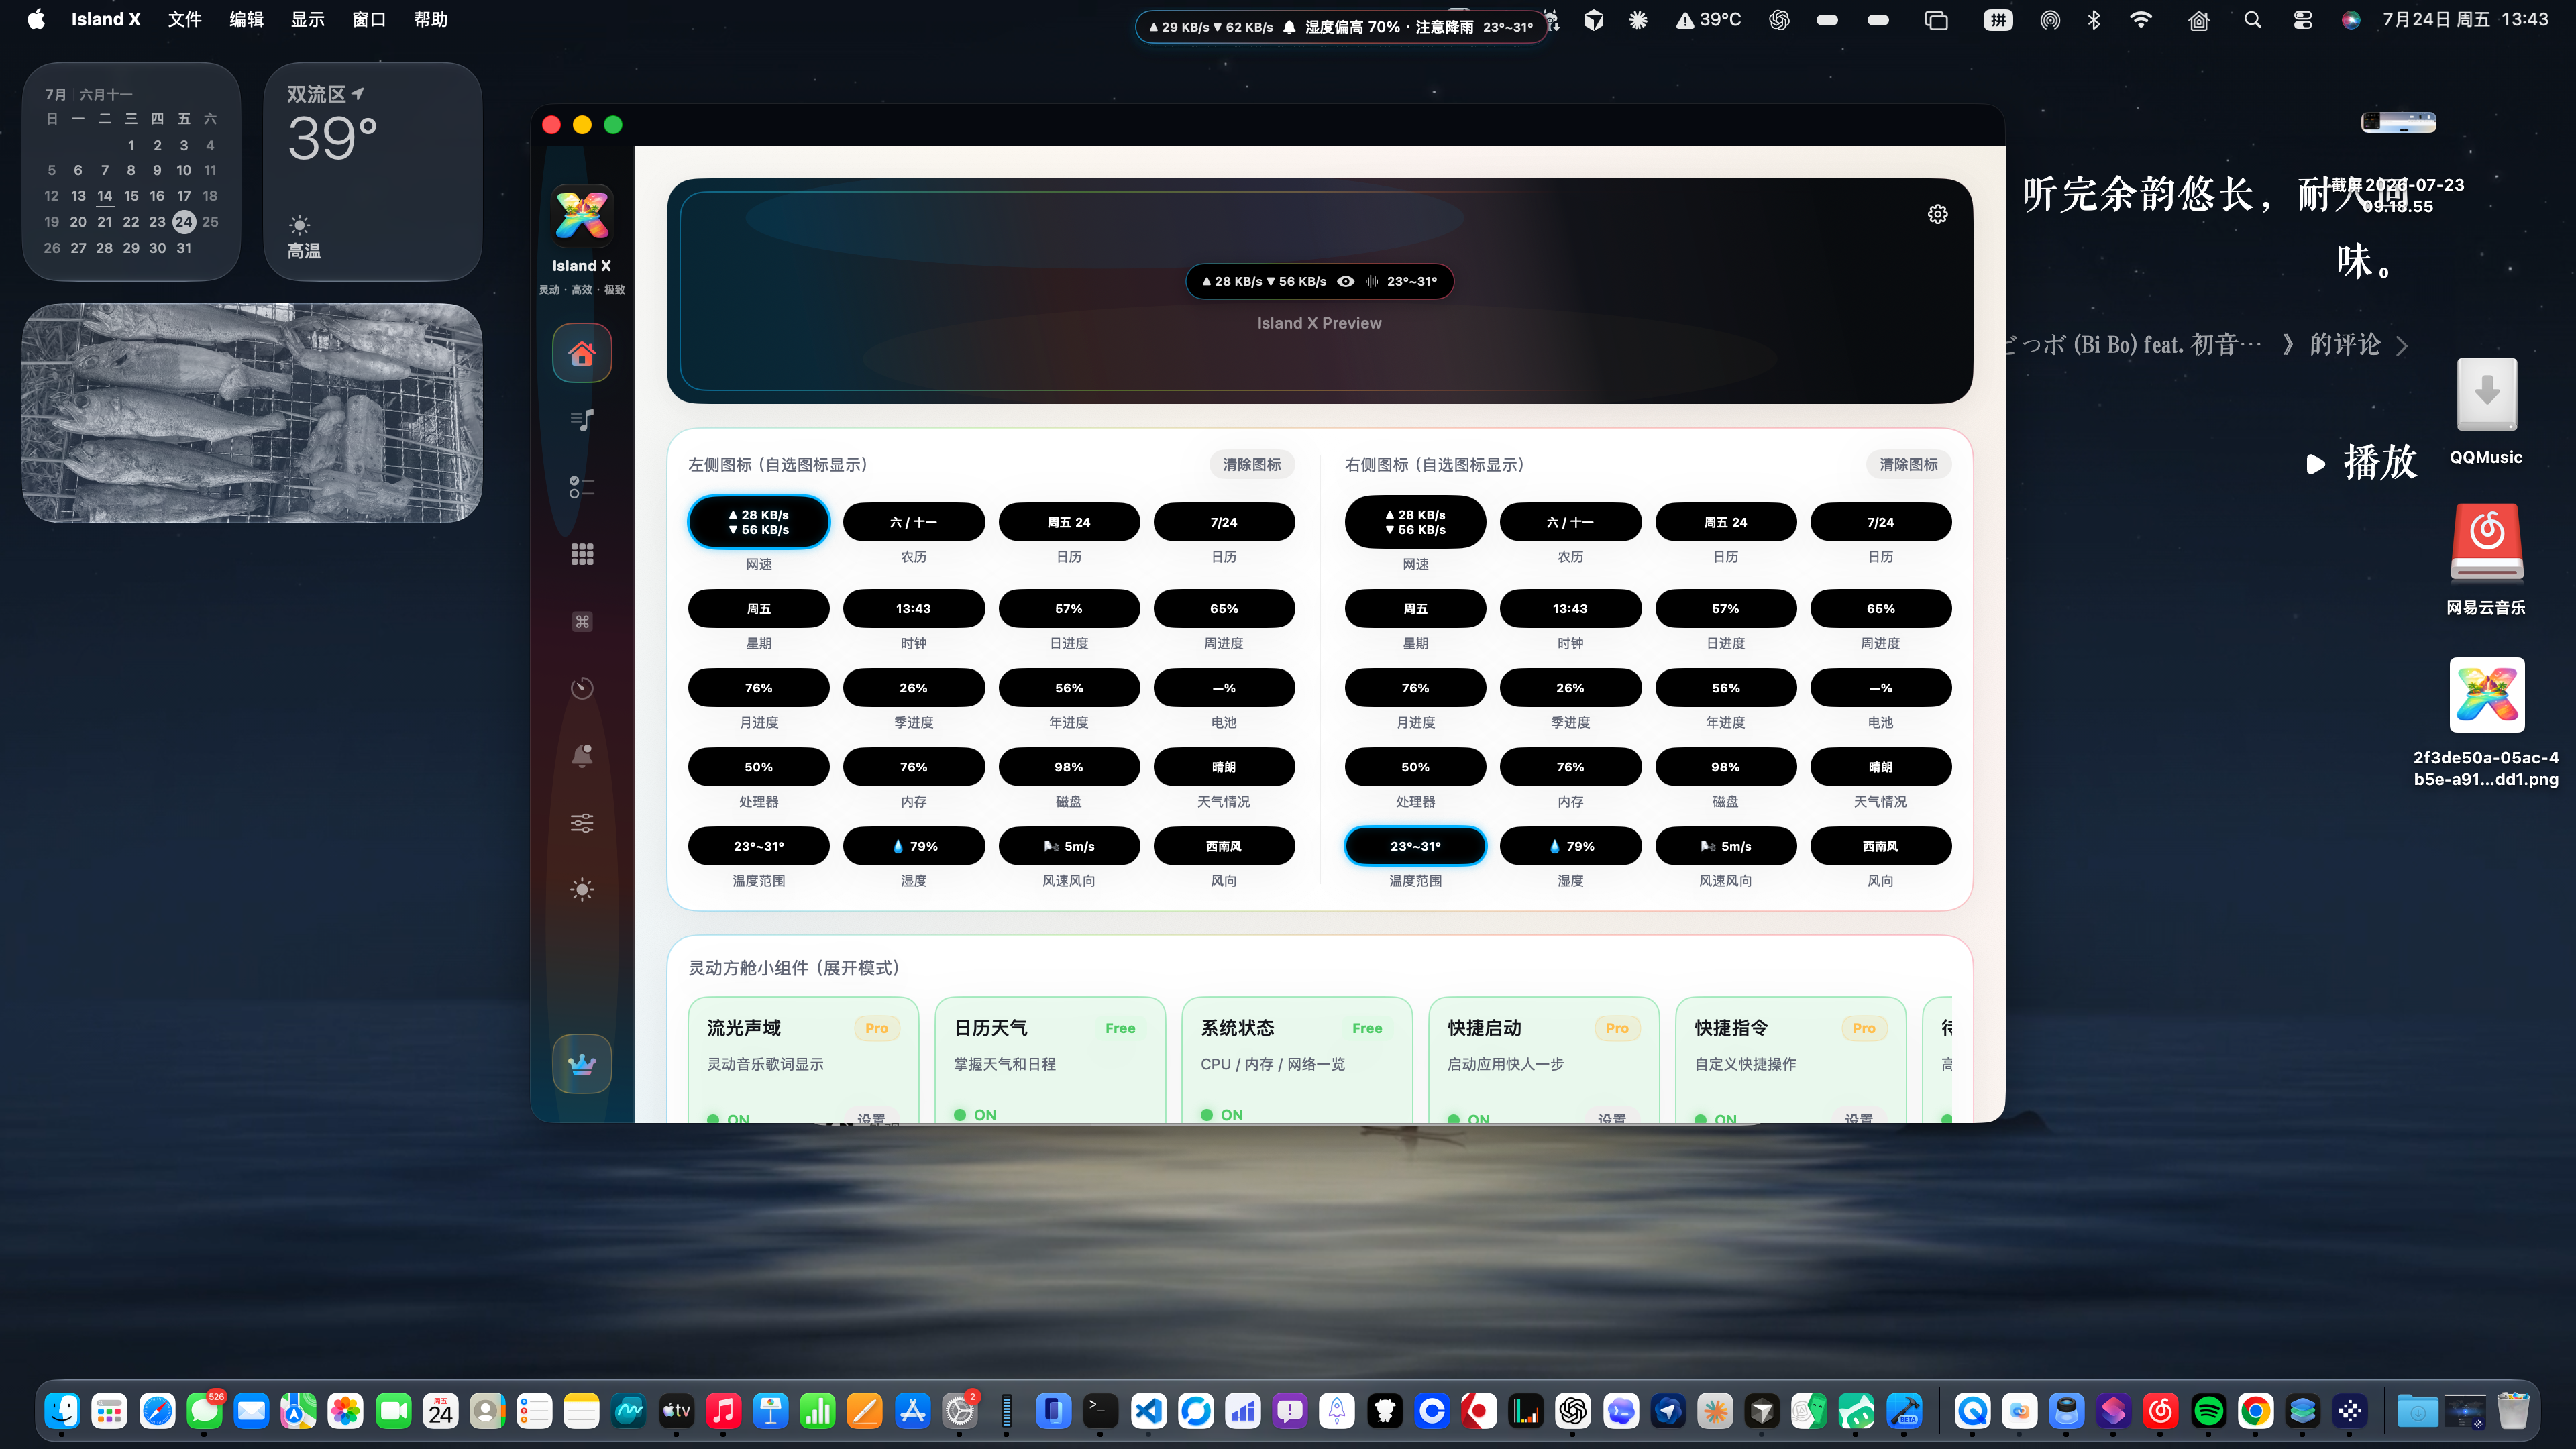
Task: Open the sliders adjustment page in sidebar
Action: (582, 822)
